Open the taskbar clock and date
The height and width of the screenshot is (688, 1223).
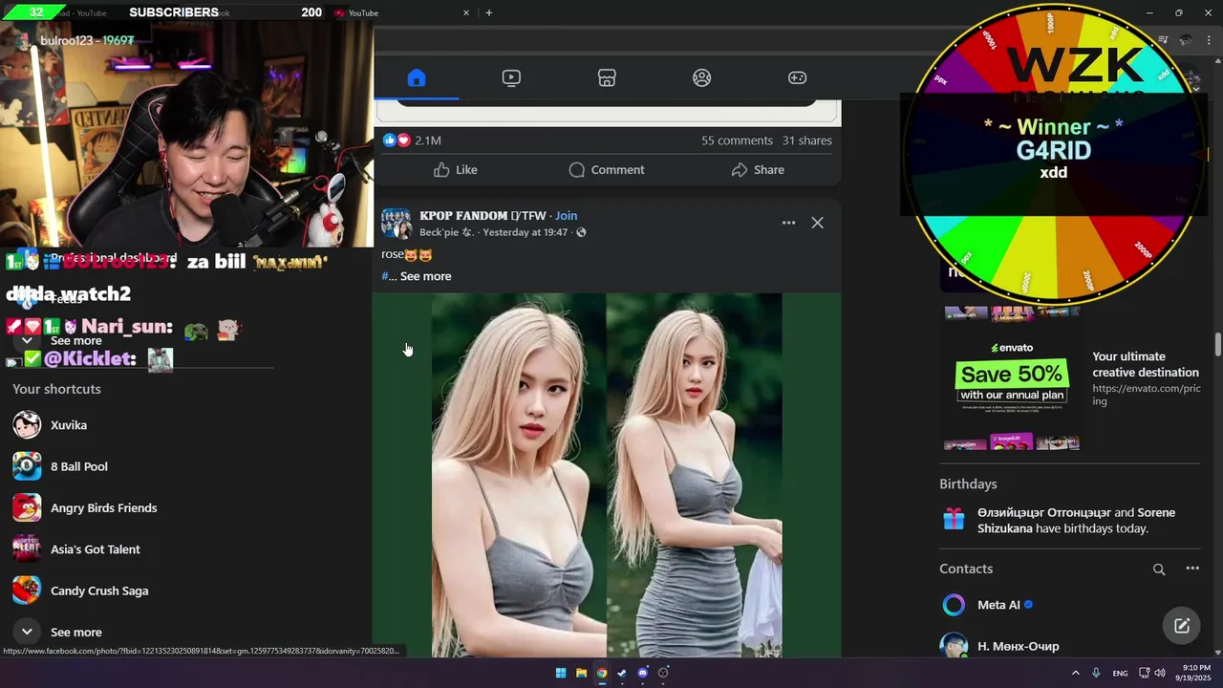pos(1195,673)
